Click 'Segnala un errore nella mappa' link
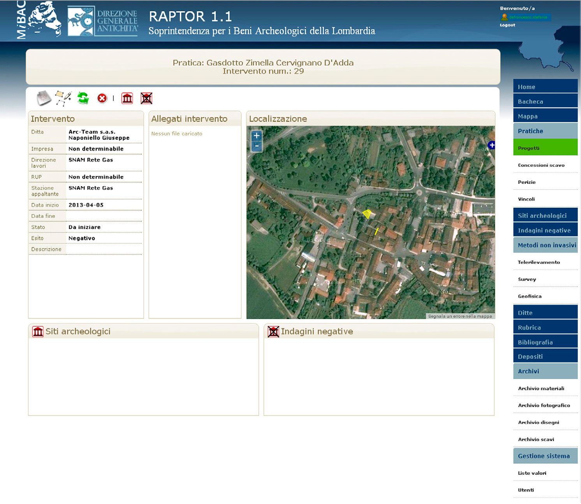The image size is (581, 504). 460,316
